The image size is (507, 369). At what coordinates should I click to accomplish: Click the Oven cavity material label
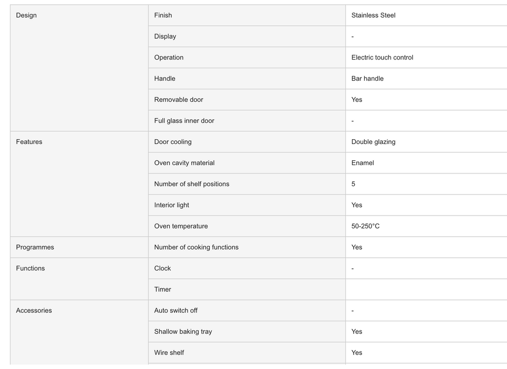pyautogui.click(x=184, y=163)
